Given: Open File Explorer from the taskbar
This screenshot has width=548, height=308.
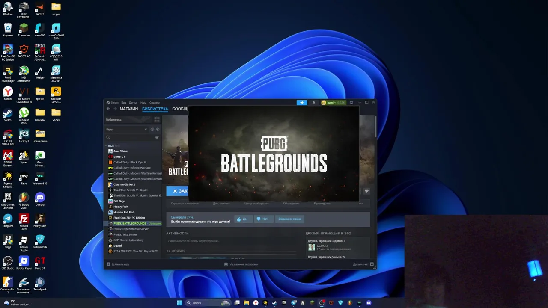Looking at the screenshot, I should [x=246, y=303].
